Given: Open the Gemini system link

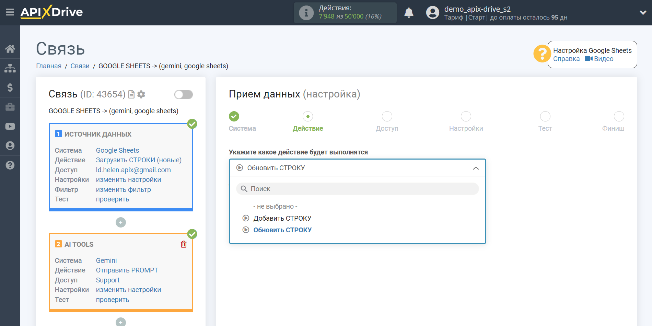Looking at the screenshot, I should point(106,260).
